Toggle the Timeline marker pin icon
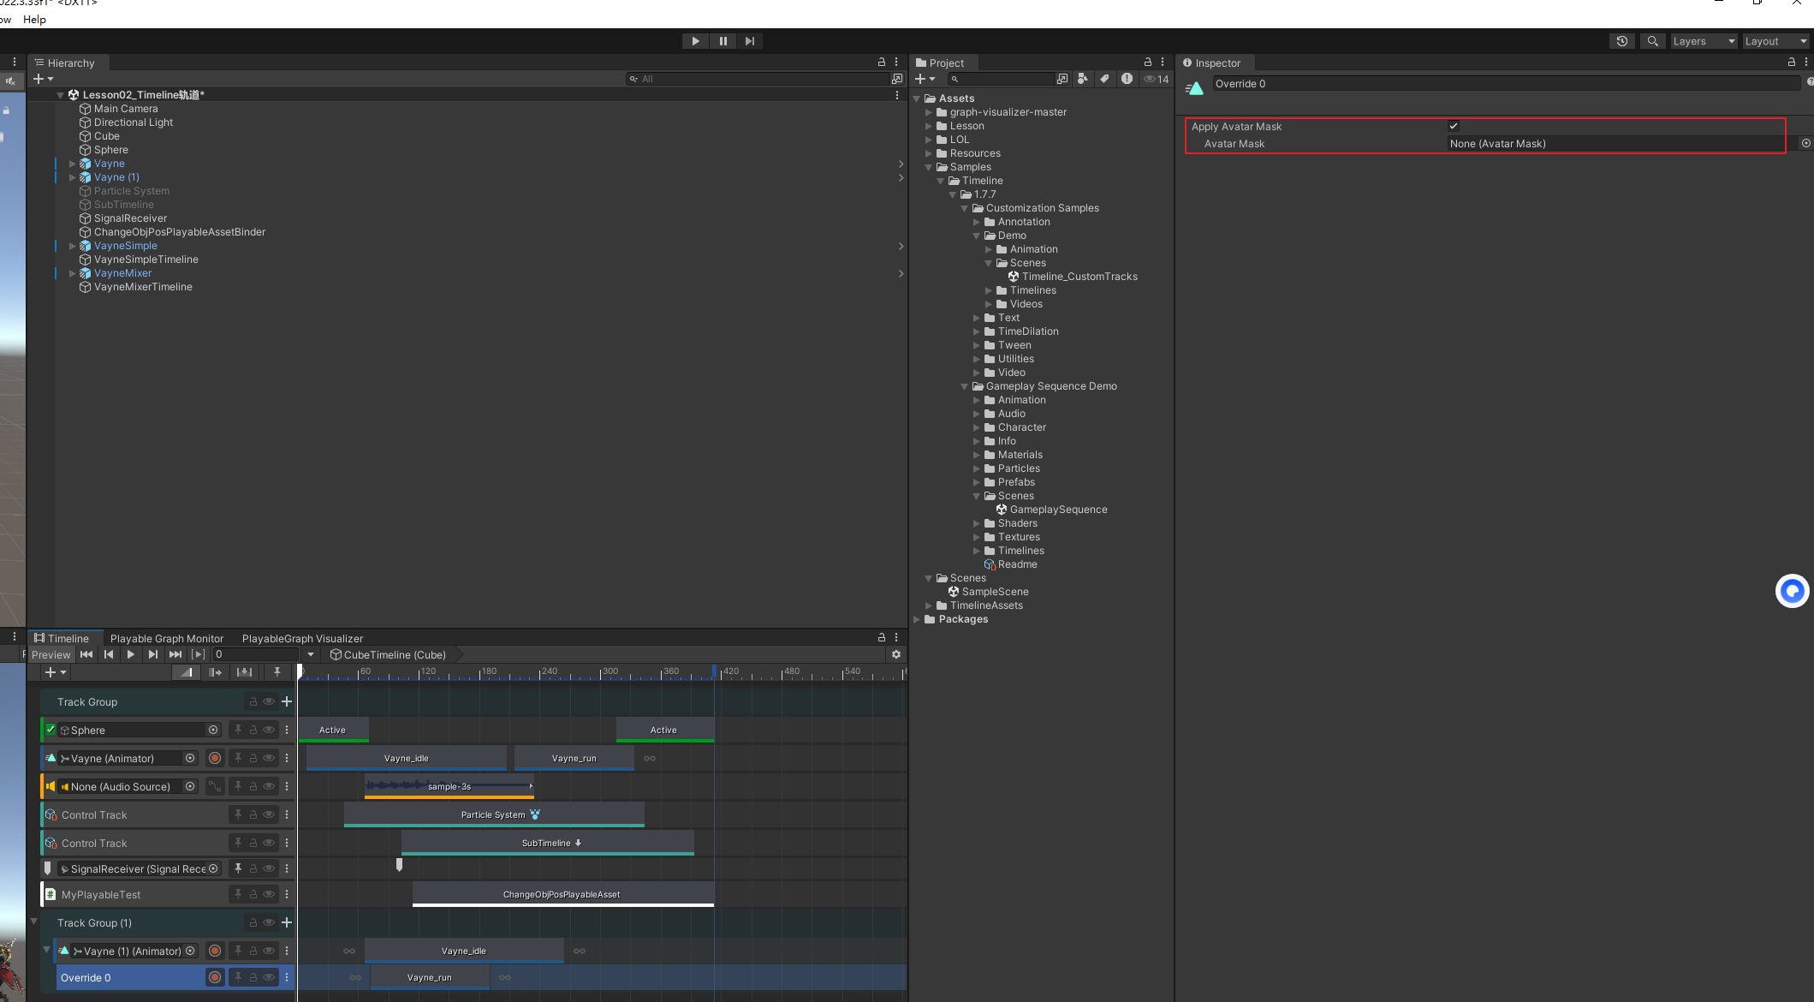This screenshot has width=1814, height=1002. [x=277, y=672]
